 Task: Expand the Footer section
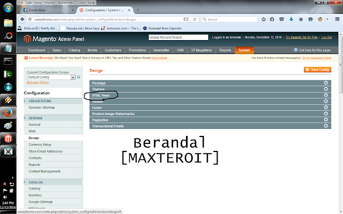pos(210,108)
